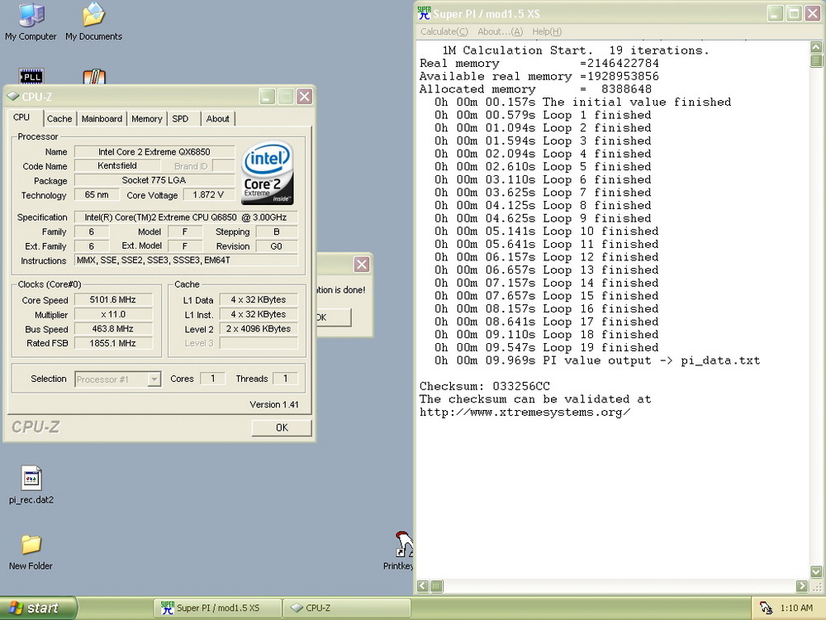Viewport: 826px width, 620px height.
Task: Click the 1M Calculation Start line
Action: click(575, 50)
